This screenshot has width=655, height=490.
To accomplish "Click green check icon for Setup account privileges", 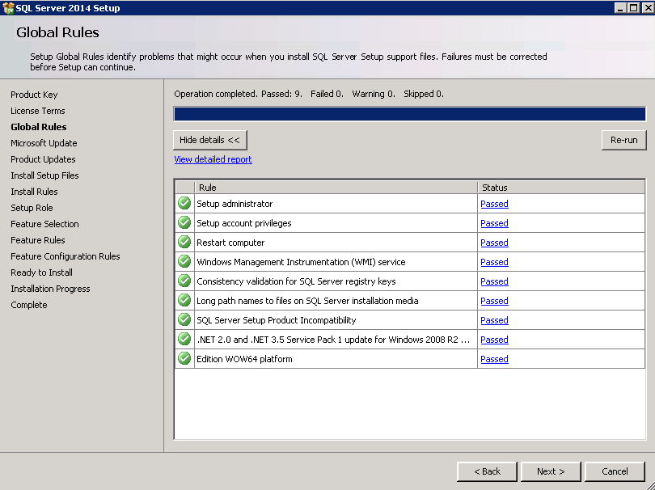I will click(184, 222).
